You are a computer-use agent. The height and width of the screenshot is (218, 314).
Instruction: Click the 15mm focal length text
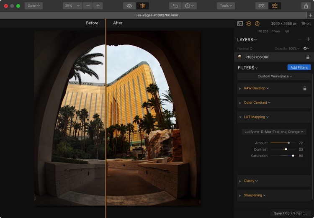[x=276, y=31]
